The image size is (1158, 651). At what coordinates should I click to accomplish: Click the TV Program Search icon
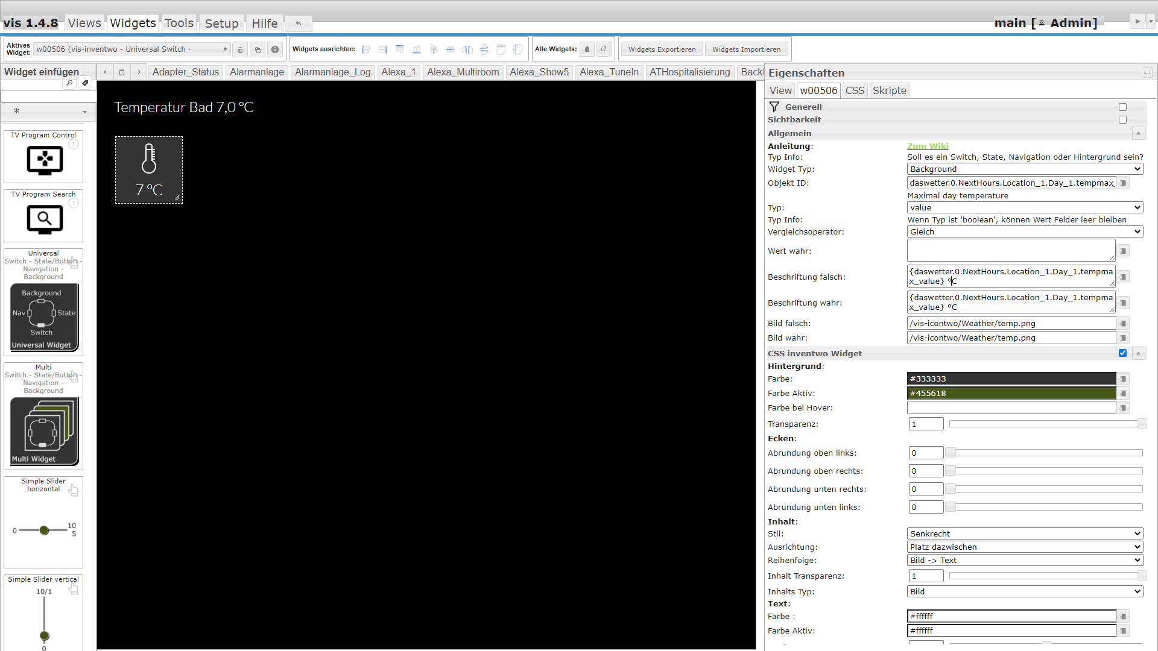44,218
